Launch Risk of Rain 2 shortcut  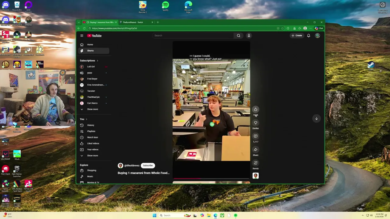(x=5, y=51)
